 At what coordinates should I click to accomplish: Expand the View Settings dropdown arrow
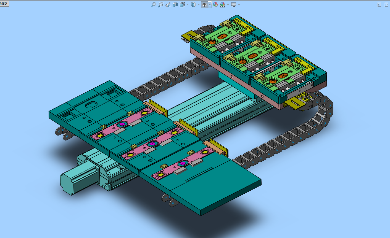pos(239,5)
